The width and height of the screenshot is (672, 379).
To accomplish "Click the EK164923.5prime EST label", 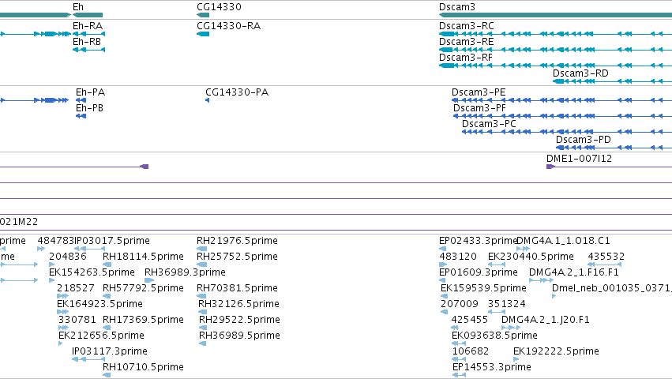I will tap(99, 304).
